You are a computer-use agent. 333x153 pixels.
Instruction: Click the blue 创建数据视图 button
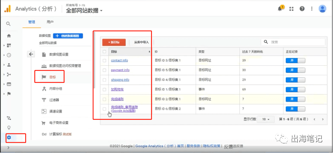tap(68, 36)
